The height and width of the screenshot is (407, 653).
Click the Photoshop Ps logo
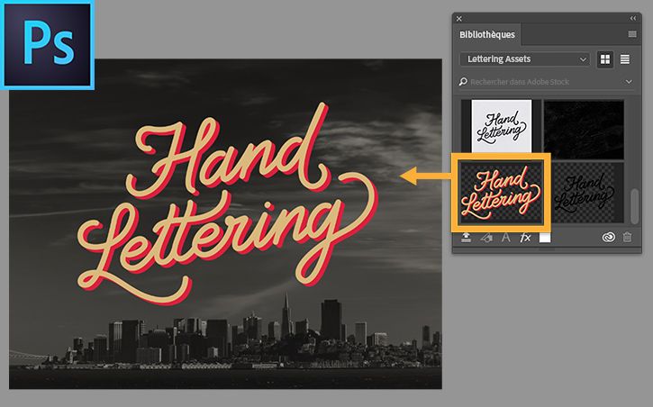(47, 45)
